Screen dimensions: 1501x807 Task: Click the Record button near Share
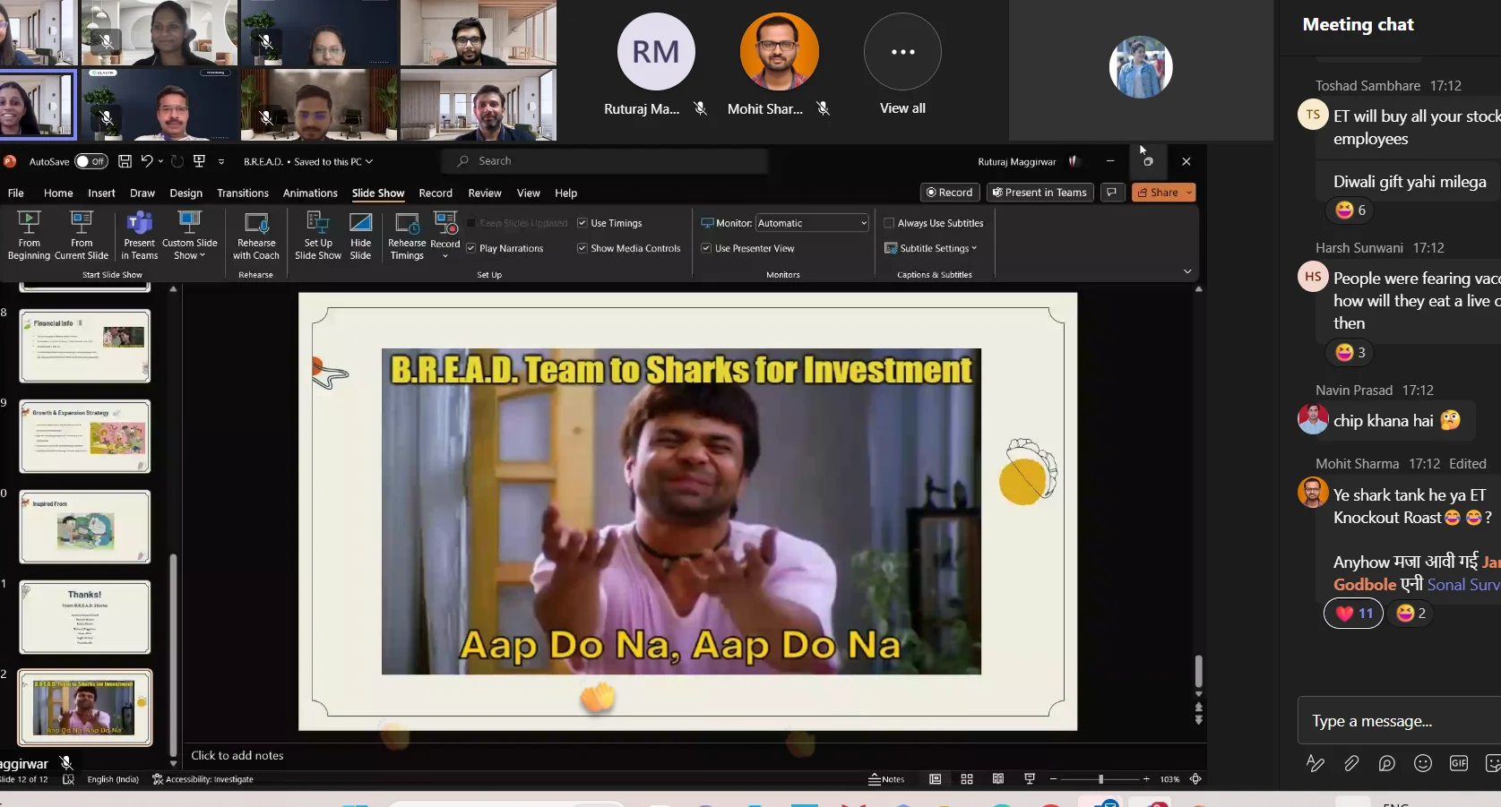pyautogui.click(x=949, y=193)
